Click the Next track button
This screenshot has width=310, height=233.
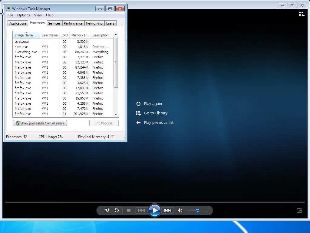click(x=168, y=211)
